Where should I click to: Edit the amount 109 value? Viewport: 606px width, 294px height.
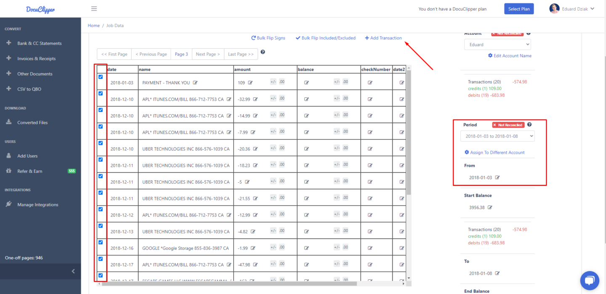click(250, 83)
